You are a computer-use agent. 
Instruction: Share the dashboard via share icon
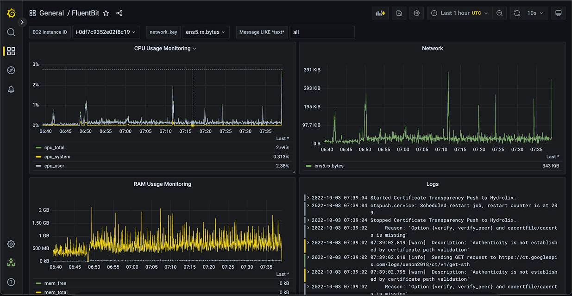click(x=119, y=13)
